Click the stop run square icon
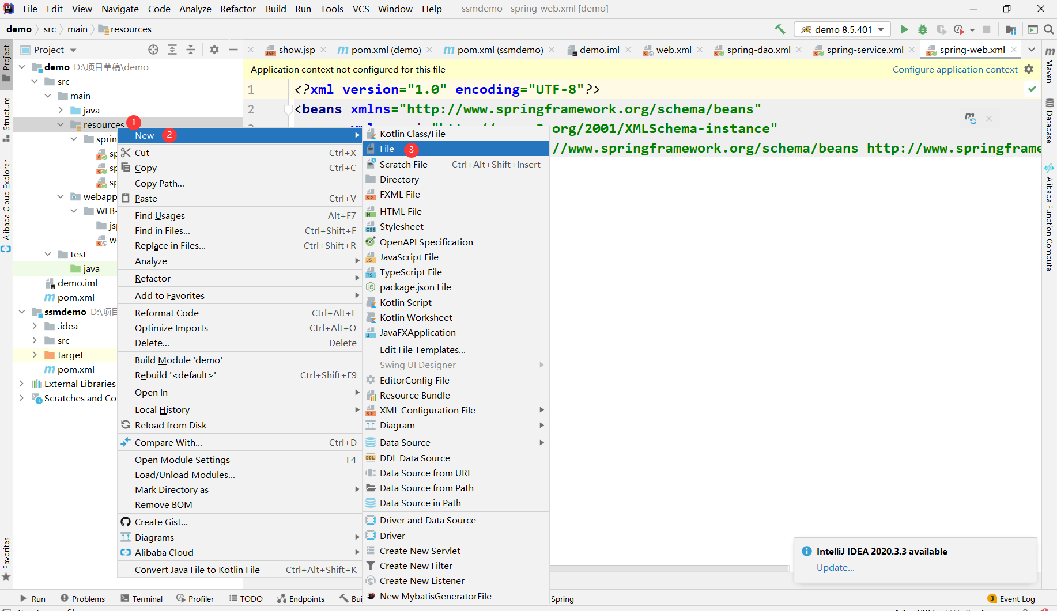 987,29
